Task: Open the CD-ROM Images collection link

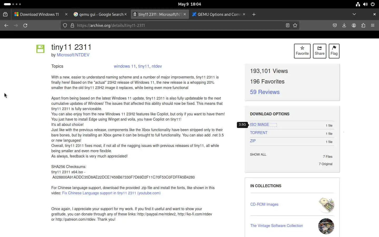Action: pos(264,204)
